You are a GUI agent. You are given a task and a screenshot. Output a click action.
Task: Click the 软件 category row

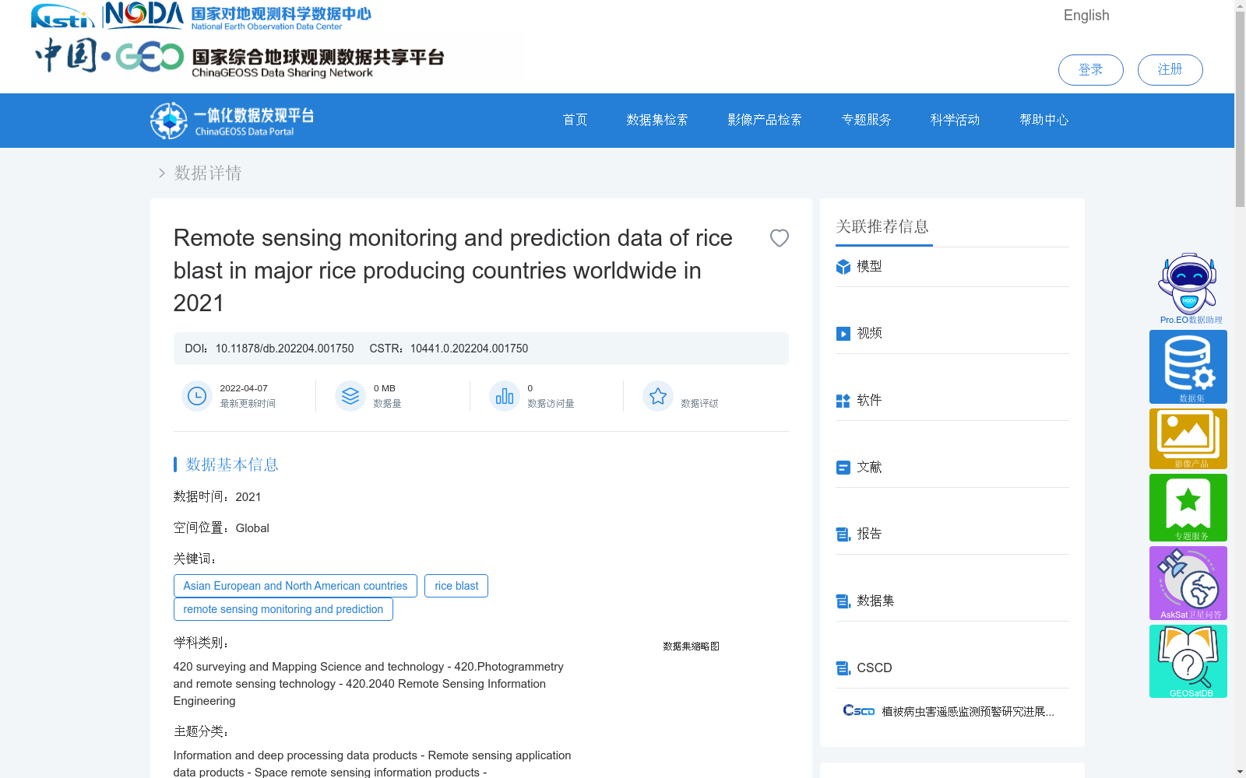952,401
